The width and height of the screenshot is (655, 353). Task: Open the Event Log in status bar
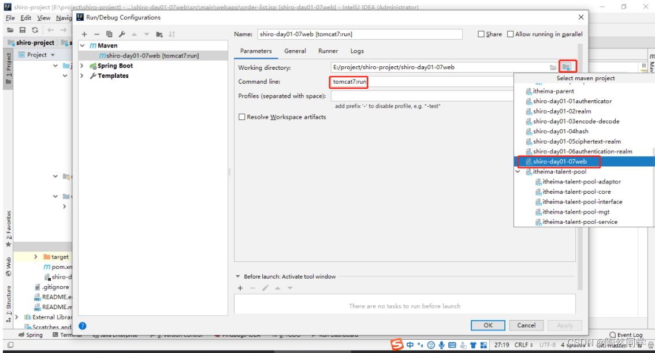coord(626,335)
